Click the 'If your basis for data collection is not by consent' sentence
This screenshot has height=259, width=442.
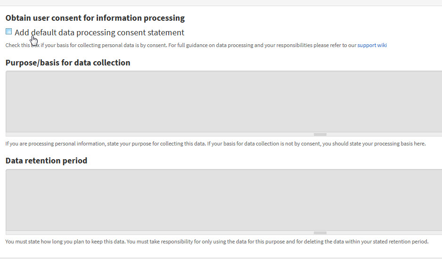click(x=316, y=144)
